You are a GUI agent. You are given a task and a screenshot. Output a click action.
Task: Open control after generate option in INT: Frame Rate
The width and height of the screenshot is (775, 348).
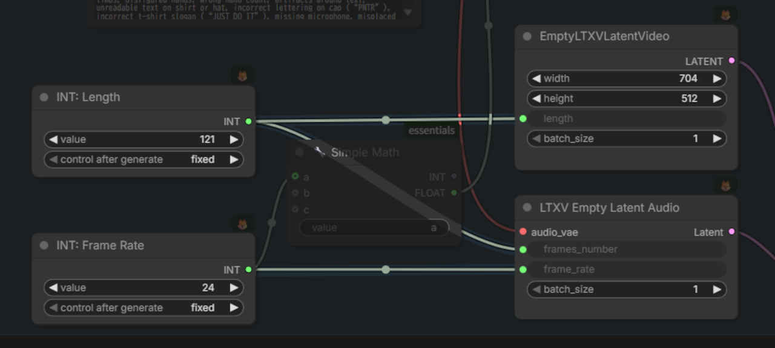coord(143,308)
